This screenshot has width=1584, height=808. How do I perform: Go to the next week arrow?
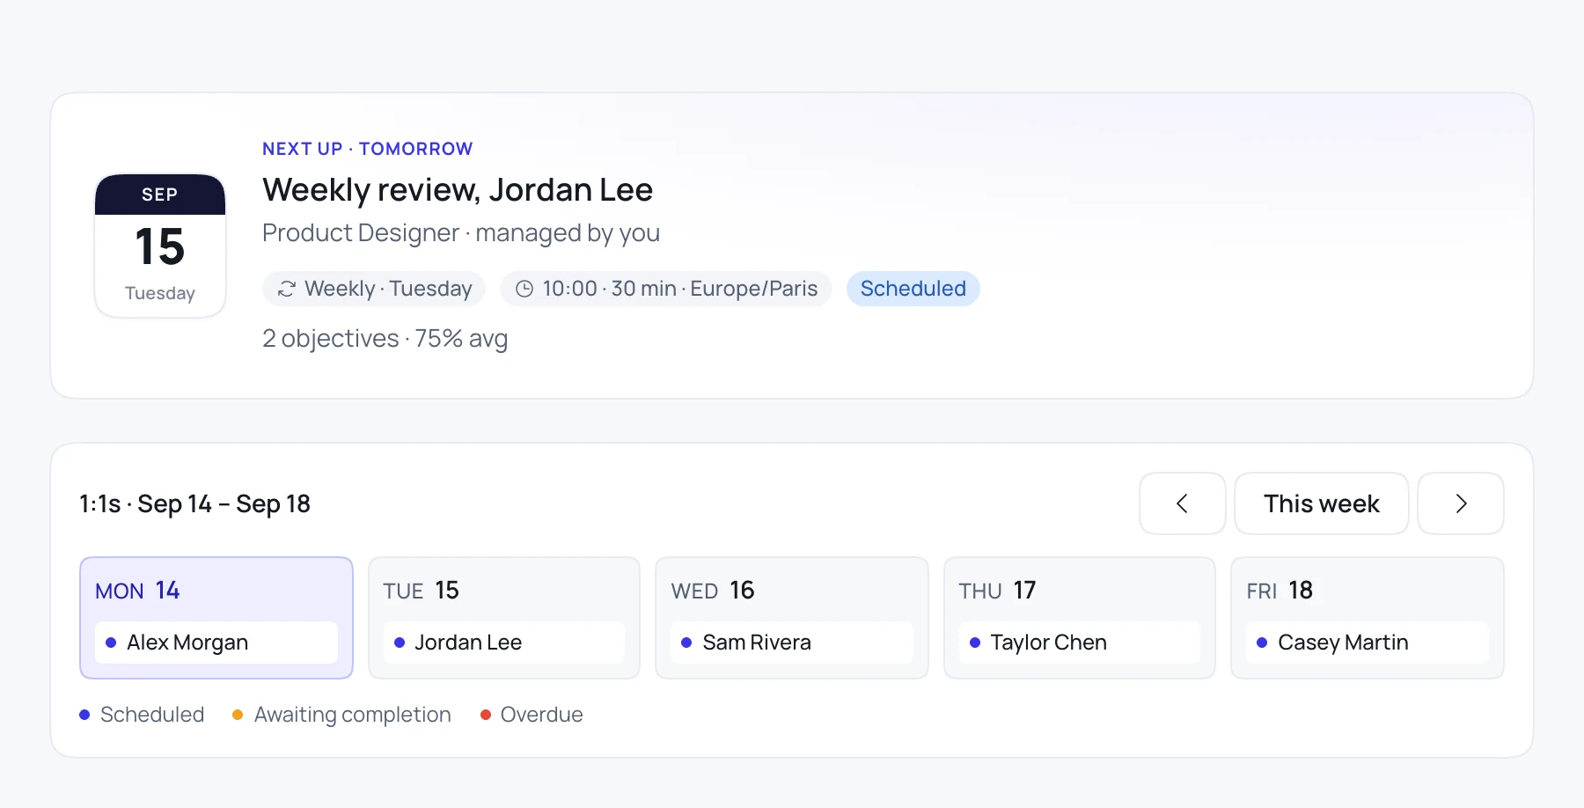[1461, 503]
